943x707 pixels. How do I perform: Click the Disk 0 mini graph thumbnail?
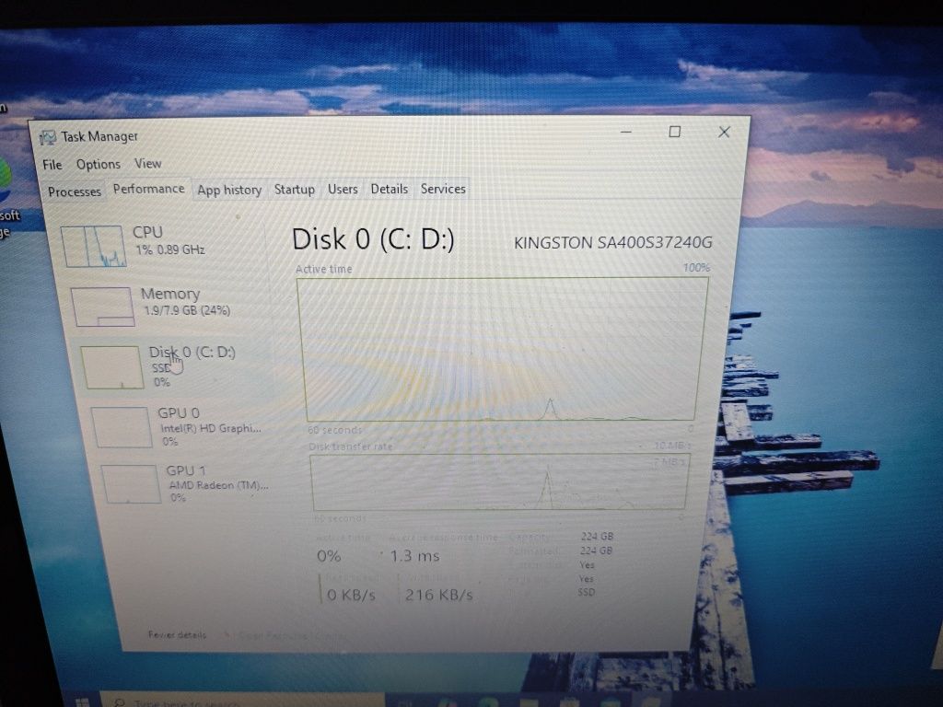click(112, 367)
